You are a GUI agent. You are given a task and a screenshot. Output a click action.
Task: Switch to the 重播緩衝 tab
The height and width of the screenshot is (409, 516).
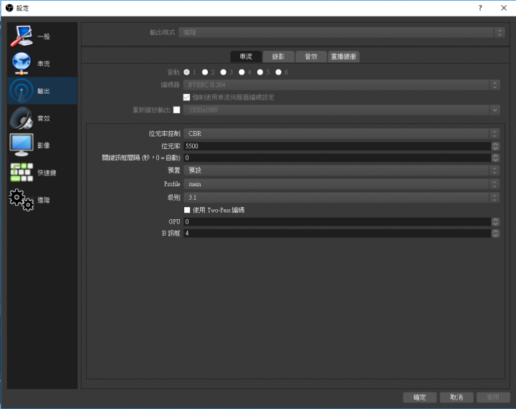pyautogui.click(x=343, y=57)
